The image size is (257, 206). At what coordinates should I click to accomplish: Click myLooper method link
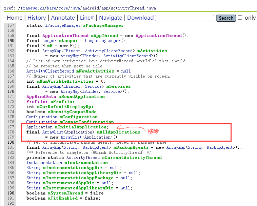pyautogui.click(x=111, y=41)
